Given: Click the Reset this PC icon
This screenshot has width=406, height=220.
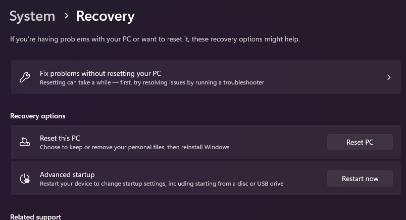Looking at the screenshot, I should coord(24,142).
